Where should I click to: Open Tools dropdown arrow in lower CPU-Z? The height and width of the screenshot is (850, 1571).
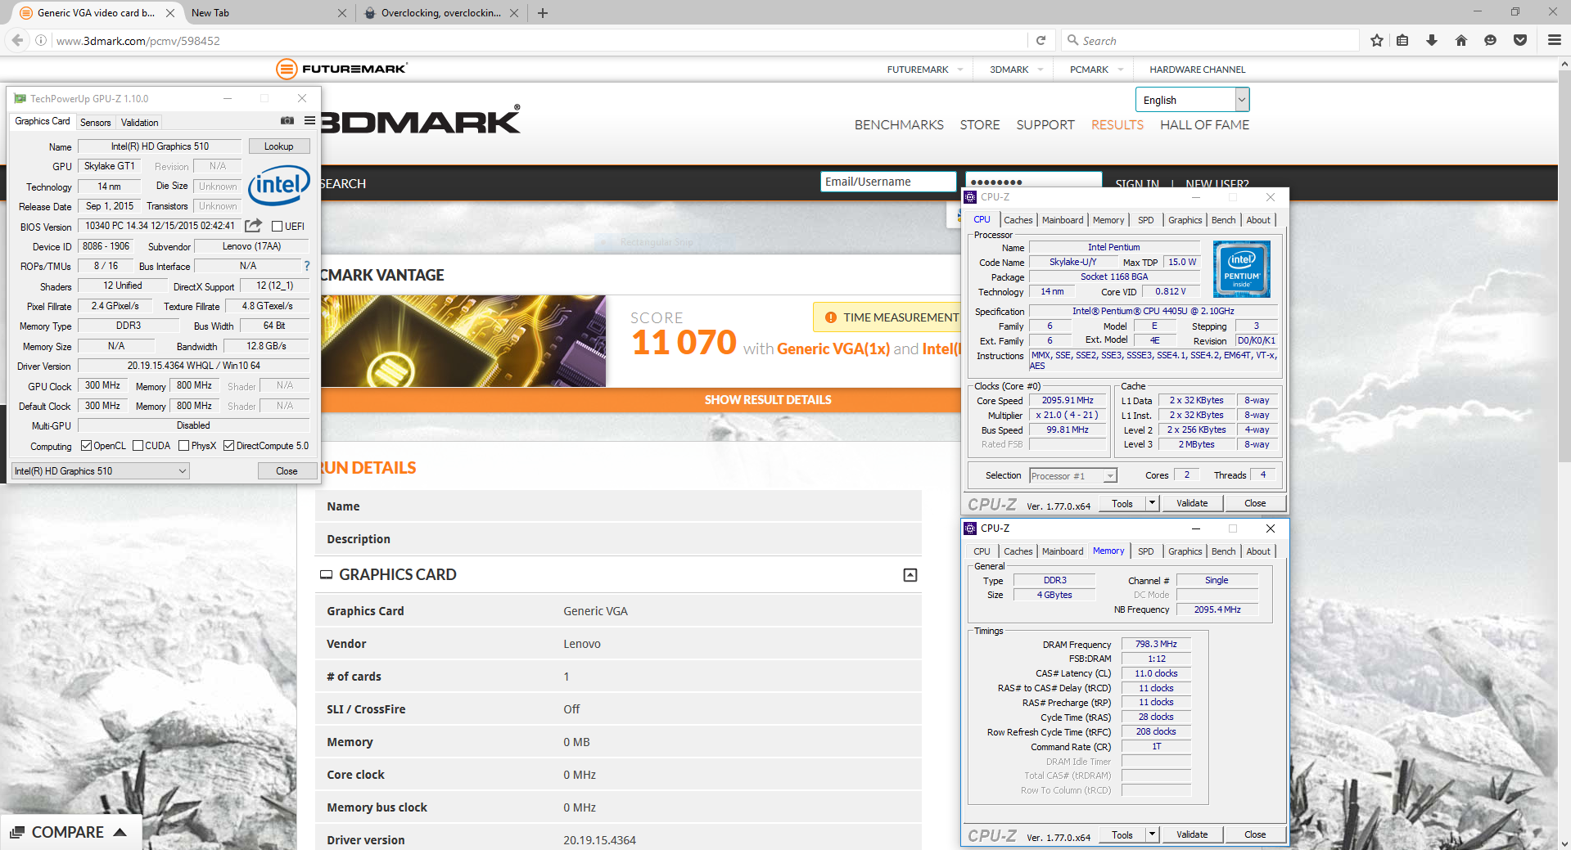coord(1152,834)
